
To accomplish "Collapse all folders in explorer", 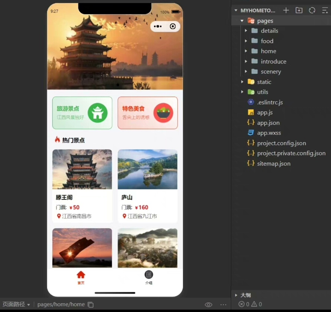I will tap(325, 10).
